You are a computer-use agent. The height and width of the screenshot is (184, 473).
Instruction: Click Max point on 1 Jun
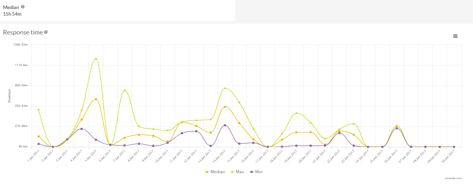click(39, 110)
